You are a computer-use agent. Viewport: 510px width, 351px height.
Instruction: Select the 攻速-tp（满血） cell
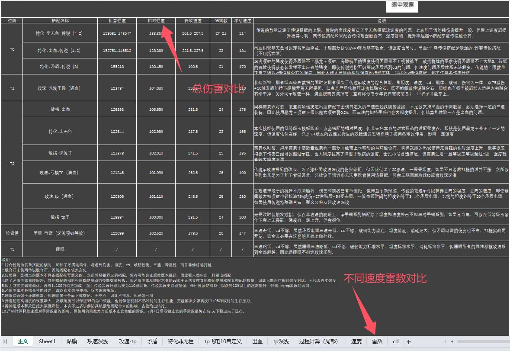[x=60, y=196]
